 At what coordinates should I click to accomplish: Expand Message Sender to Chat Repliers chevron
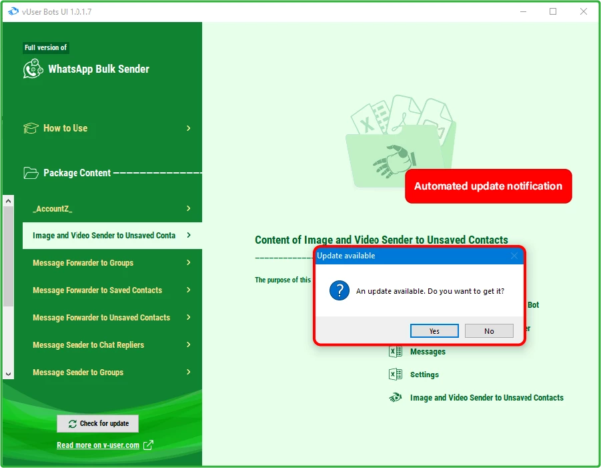[188, 344]
